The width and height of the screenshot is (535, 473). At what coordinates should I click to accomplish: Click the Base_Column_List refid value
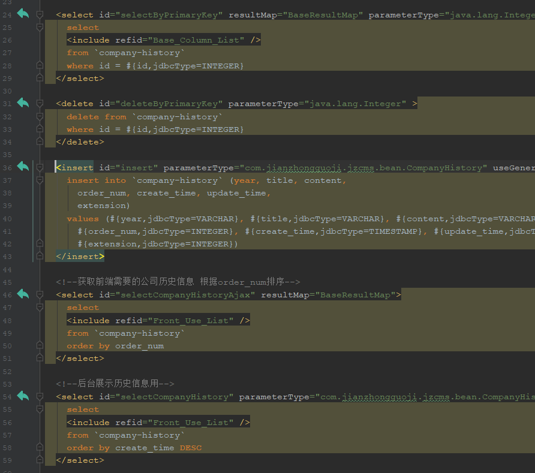coord(196,40)
